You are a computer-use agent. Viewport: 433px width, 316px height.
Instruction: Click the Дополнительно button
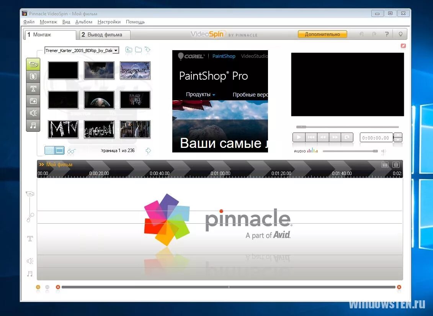click(322, 34)
